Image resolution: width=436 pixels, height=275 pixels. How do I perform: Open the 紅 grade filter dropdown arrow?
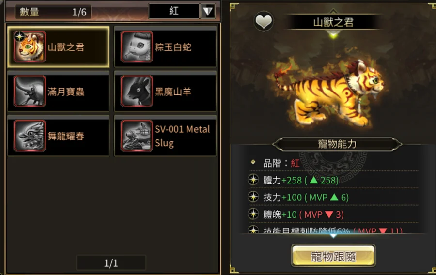[208, 11]
